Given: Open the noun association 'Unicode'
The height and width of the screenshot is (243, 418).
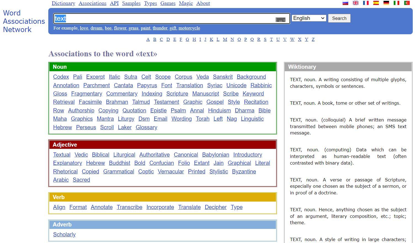Looking at the screenshot, I should [x=236, y=85].
